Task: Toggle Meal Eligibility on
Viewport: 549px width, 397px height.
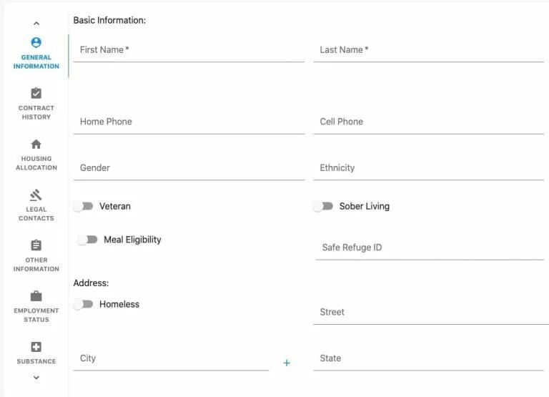Action: click(88, 240)
